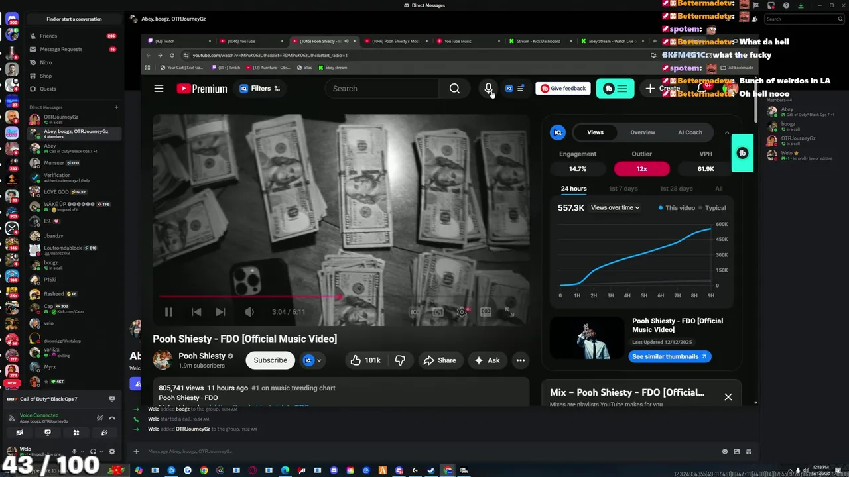849x477 pixels.
Task: Open the vidIQ Filters button
Action: point(259,89)
